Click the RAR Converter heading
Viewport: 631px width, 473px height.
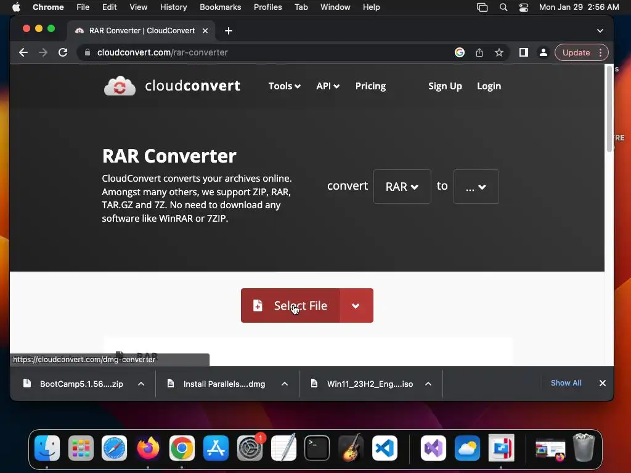tap(169, 156)
